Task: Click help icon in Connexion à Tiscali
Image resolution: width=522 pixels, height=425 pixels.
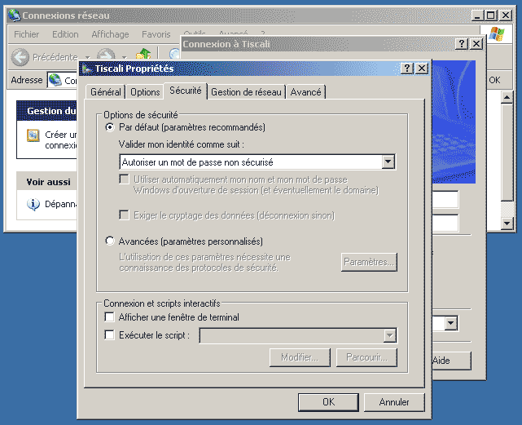Action: point(462,44)
